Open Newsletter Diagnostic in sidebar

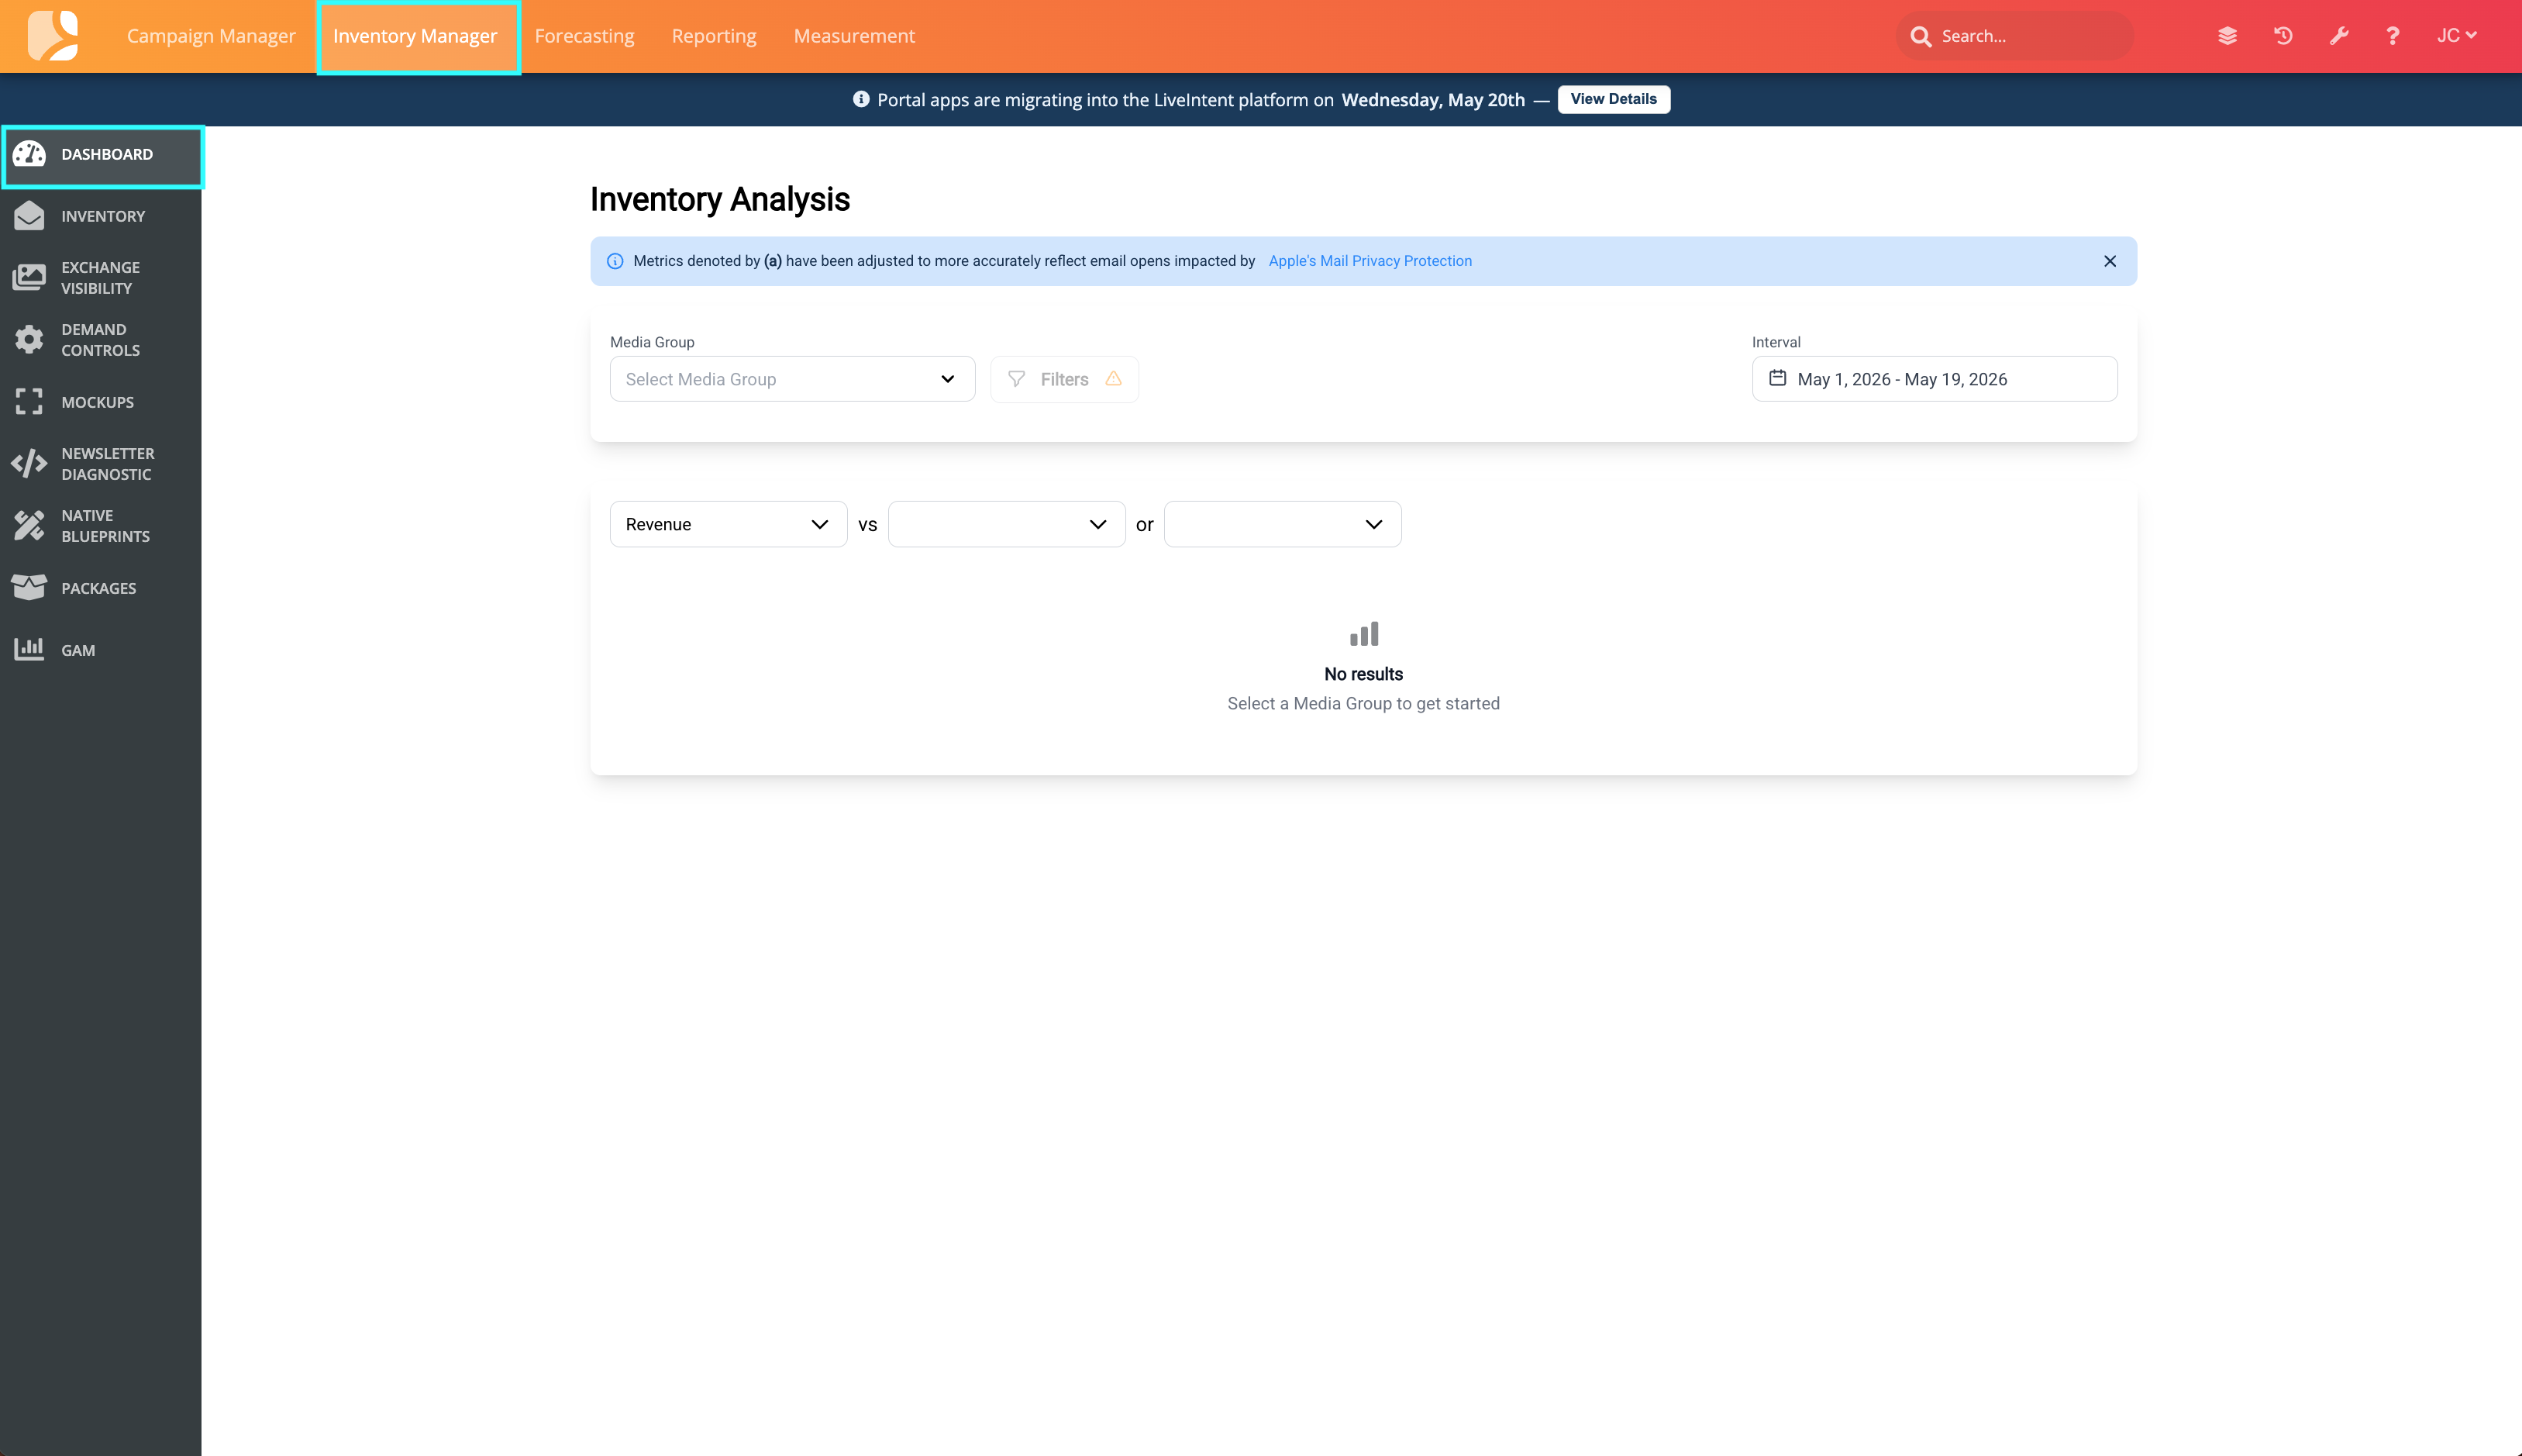(x=101, y=464)
